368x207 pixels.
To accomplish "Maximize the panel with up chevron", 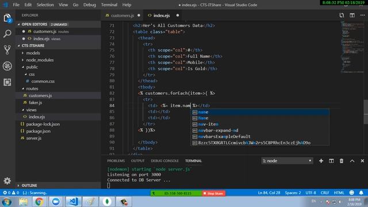I will (352, 161).
